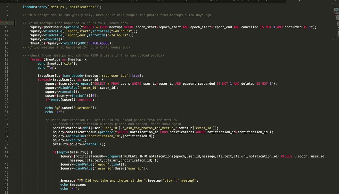339x194 pixels.
Task: Click line number 5 in the gutter
Action: pyautogui.click(x=7, y=7)
